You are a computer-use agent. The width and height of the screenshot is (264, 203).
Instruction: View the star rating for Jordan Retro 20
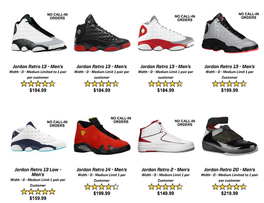(230, 187)
